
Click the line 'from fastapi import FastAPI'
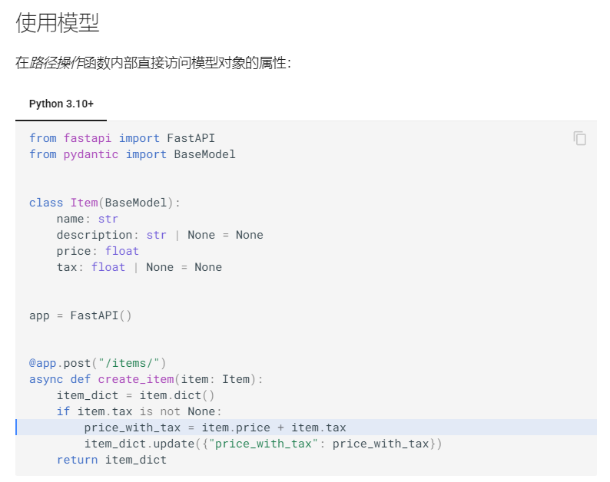pyautogui.click(x=122, y=138)
